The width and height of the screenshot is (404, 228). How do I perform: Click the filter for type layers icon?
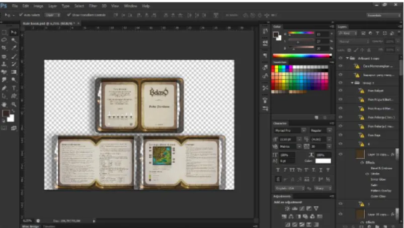377,34
